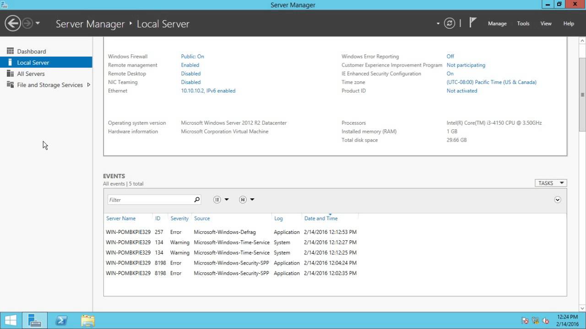
Task: Collapse the Events filter panel chevron
Action: point(558,200)
